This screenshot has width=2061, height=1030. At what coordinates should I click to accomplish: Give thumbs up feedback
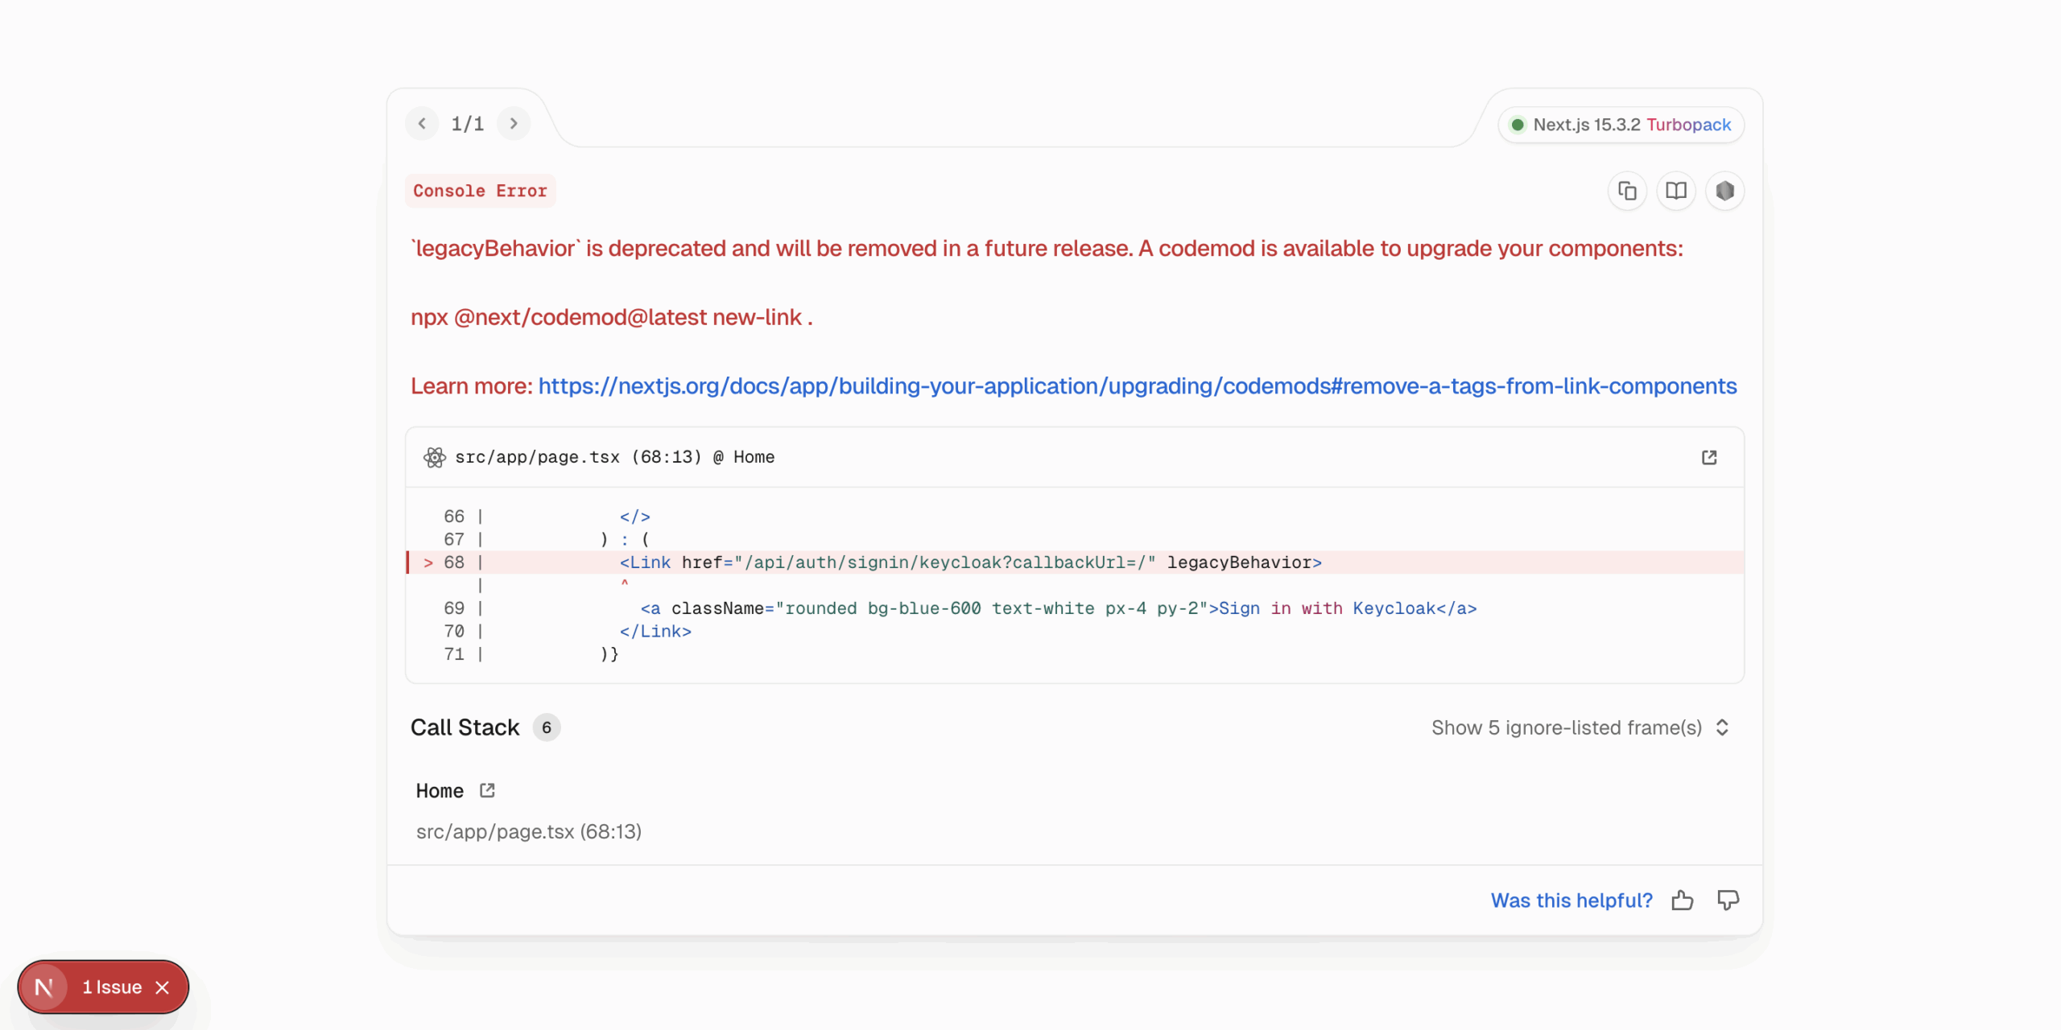pyautogui.click(x=1683, y=900)
